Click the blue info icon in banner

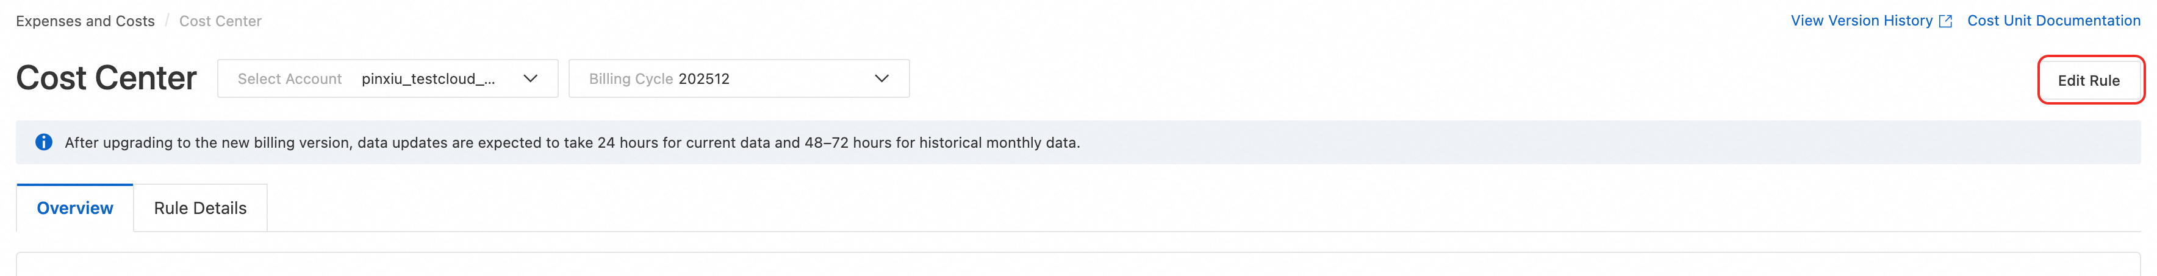click(x=43, y=143)
